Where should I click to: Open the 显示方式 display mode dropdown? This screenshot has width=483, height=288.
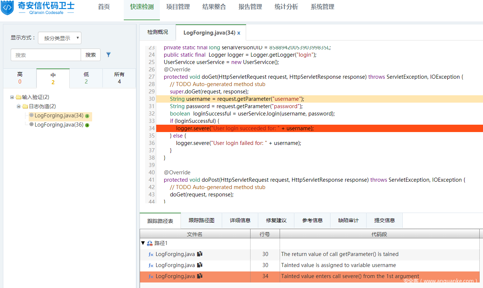pos(60,38)
